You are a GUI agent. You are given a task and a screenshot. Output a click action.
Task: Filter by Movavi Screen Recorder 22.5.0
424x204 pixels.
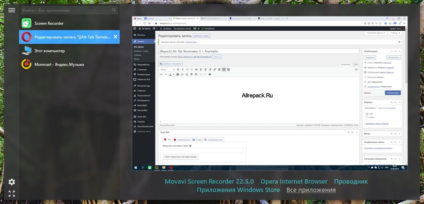(x=209, y=182)
